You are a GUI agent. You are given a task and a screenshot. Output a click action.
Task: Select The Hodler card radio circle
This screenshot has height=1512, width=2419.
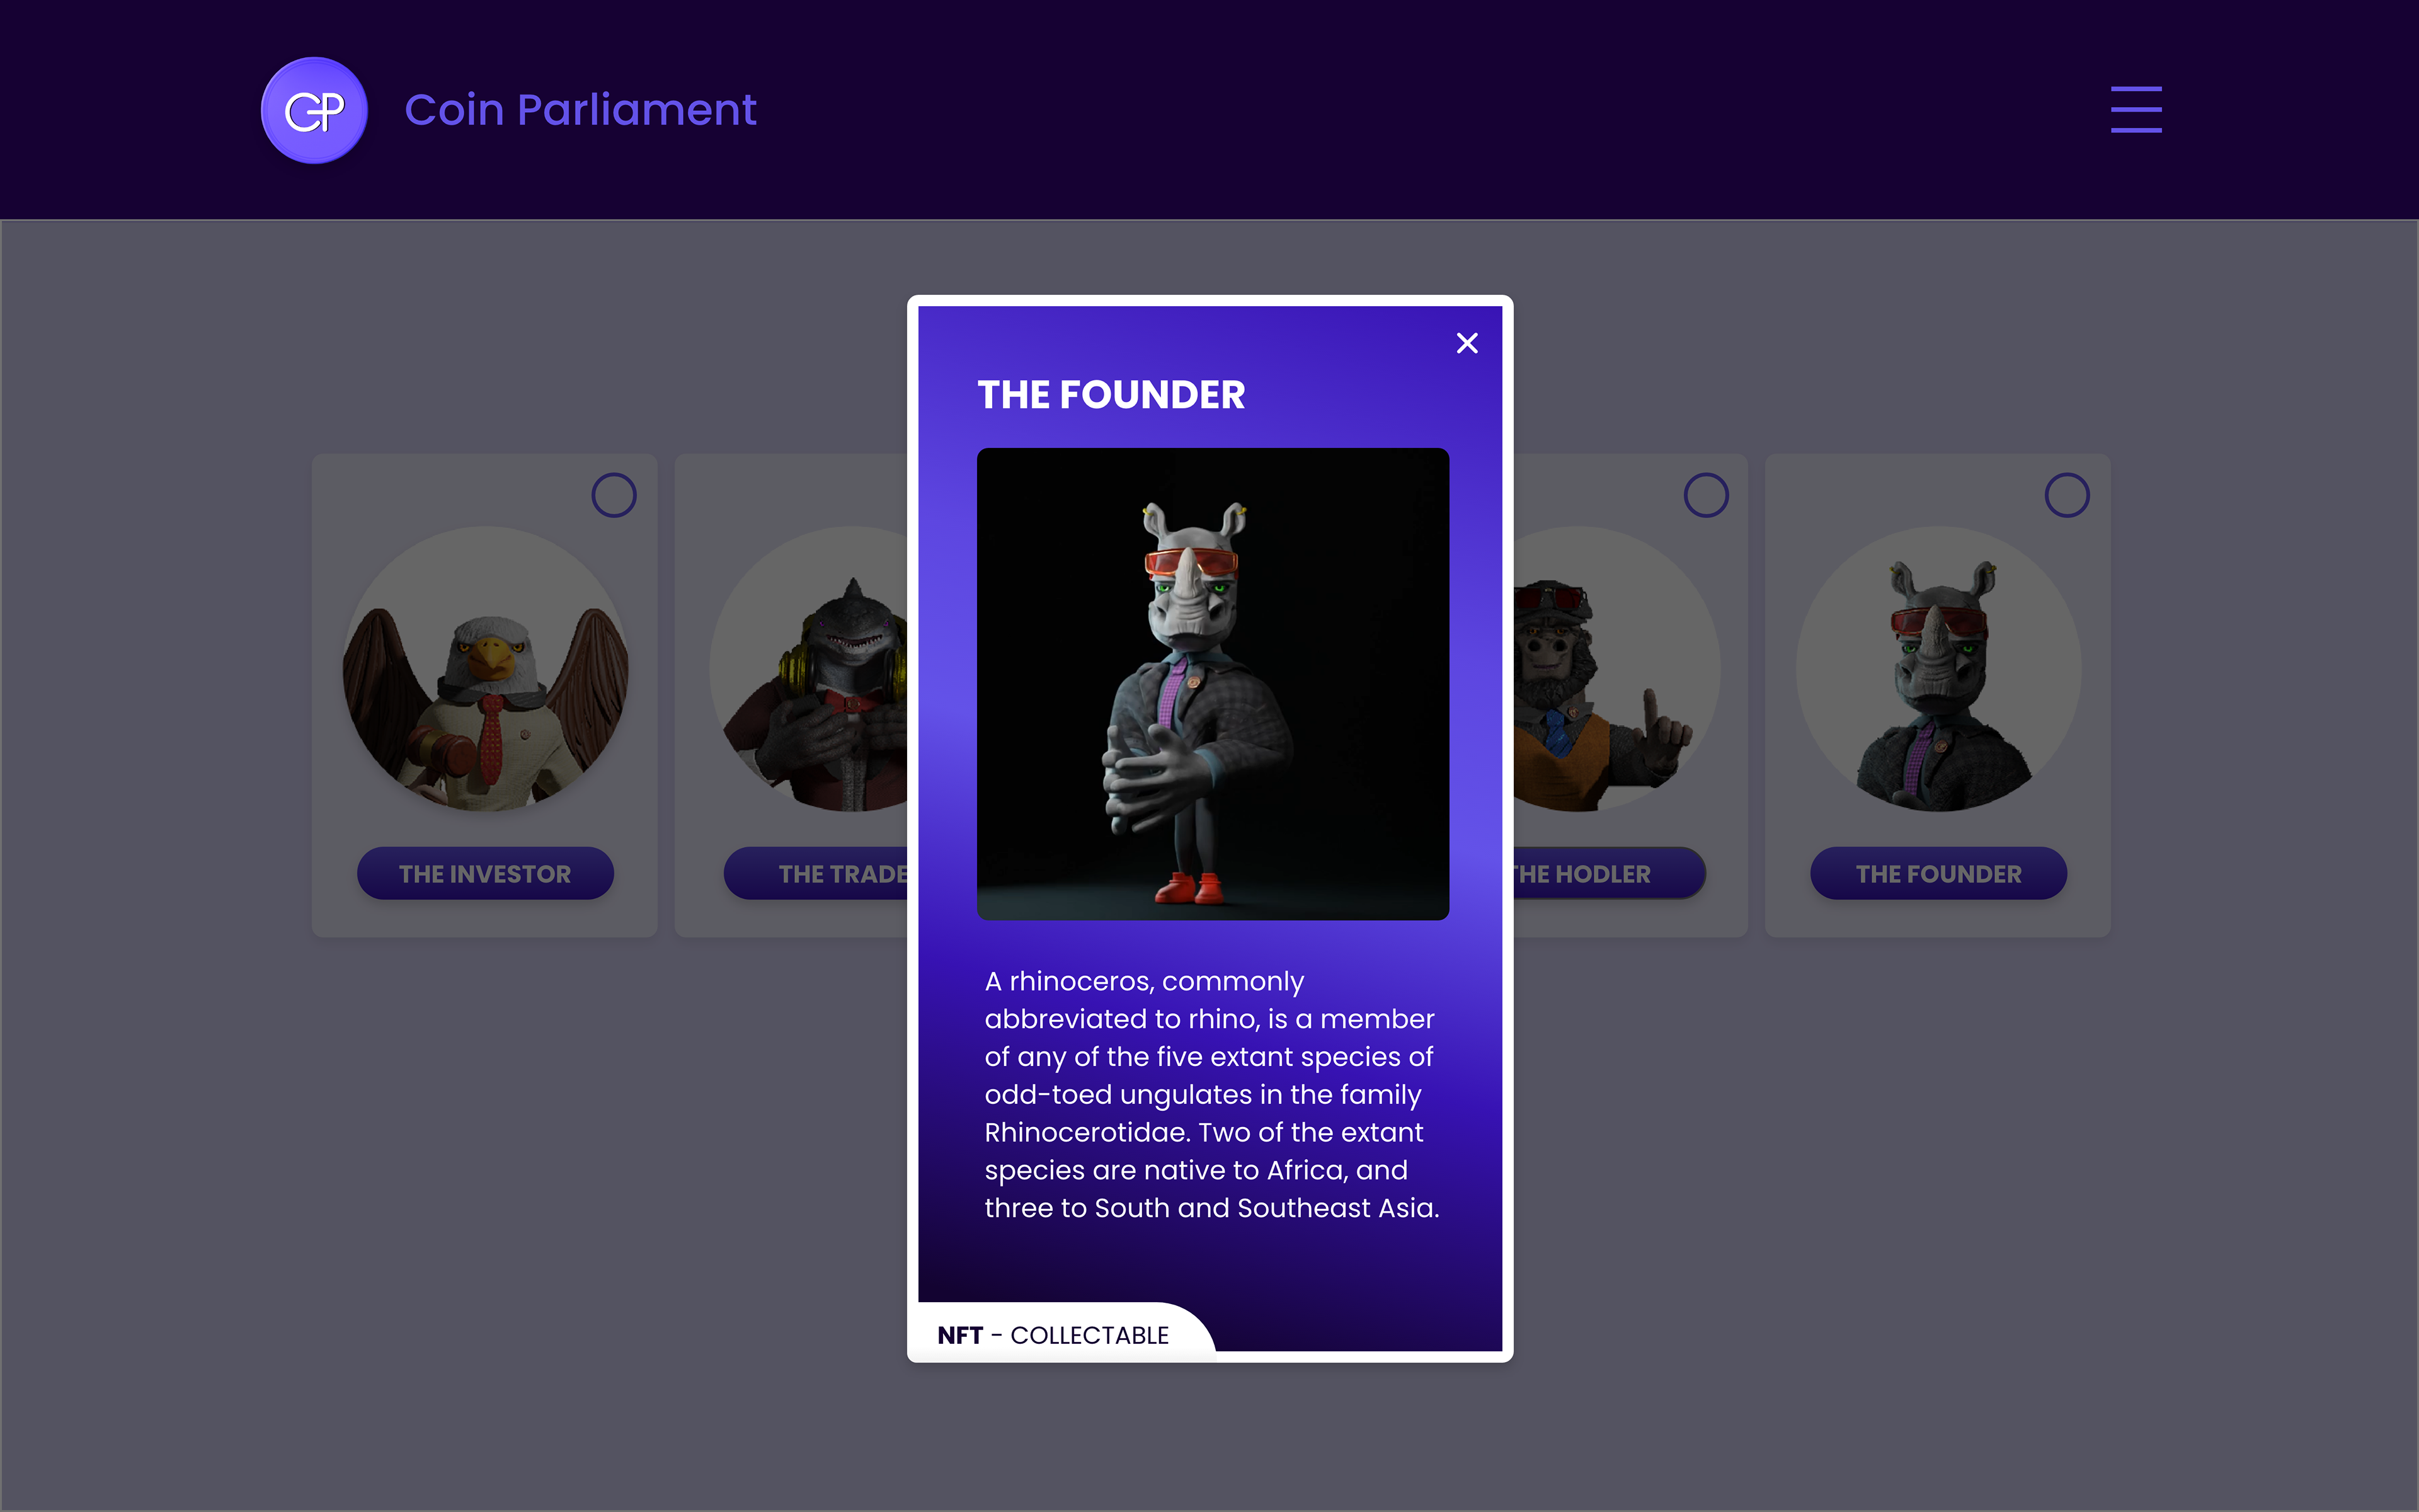pyautogui.click(x=1705, y=495)
